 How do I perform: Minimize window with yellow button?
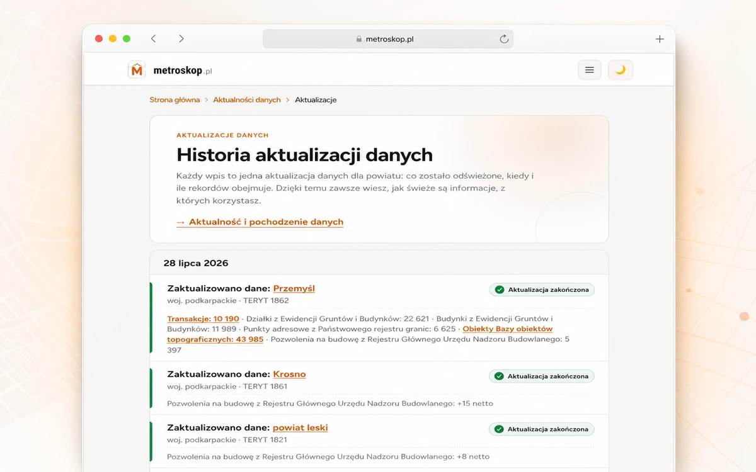pyautogui.click(x=113, y=39)
